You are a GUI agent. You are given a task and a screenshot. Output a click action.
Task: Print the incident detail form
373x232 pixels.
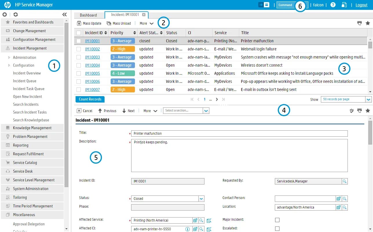click(359, 110)
